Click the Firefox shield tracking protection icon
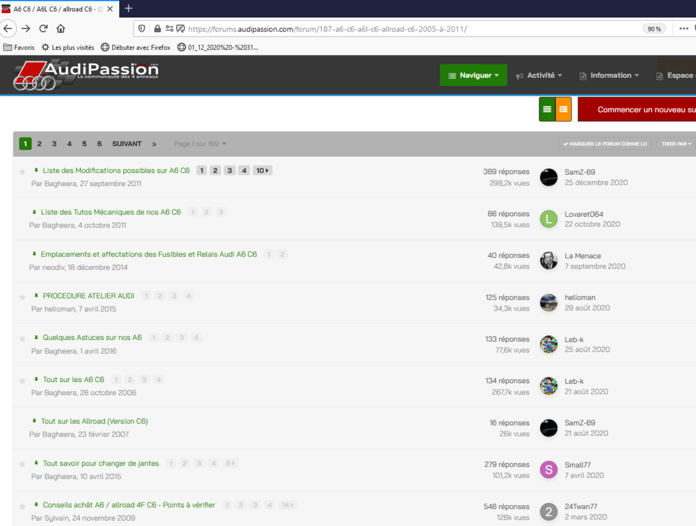The image size is (696, 526). coord(140,28)
